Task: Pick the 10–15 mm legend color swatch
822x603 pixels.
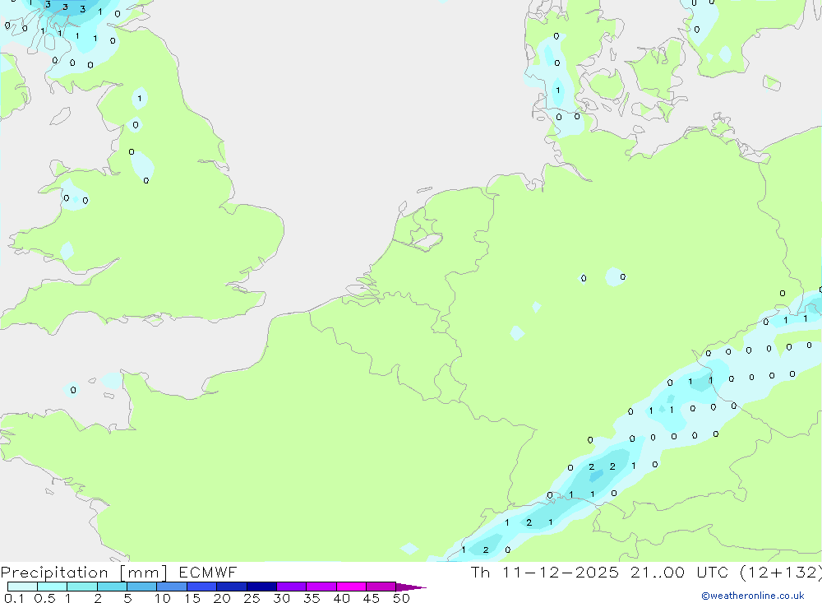Action: 172,587
